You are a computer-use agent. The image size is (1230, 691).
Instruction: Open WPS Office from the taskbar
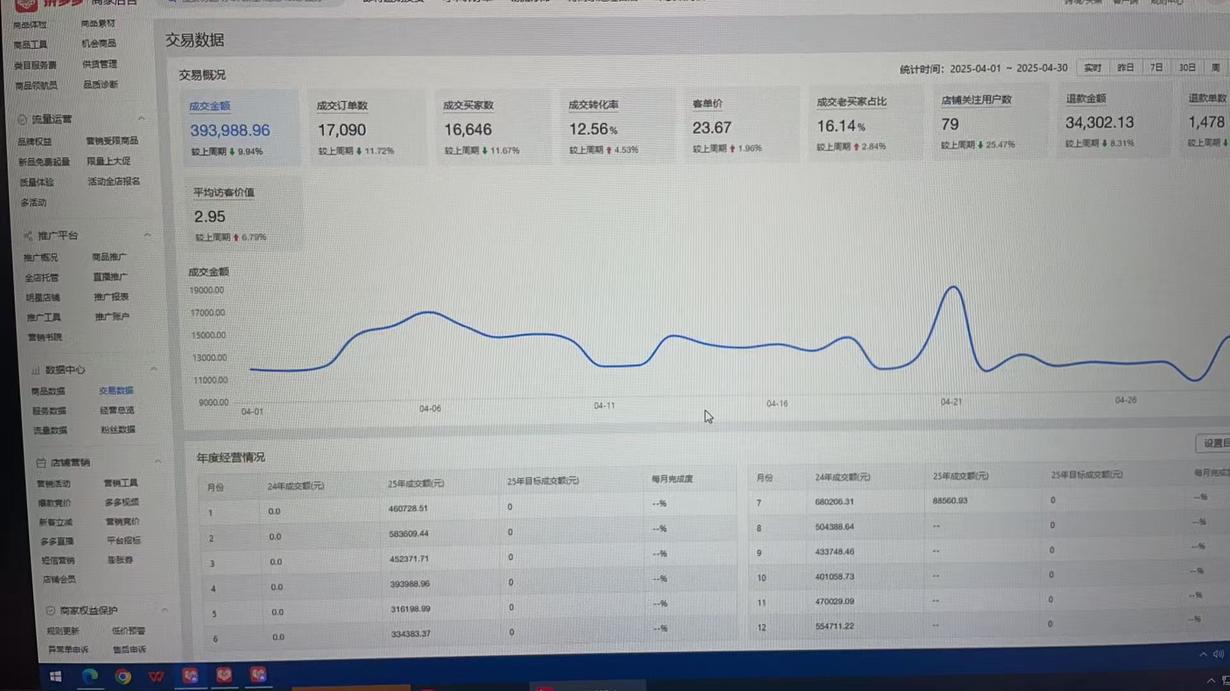click(156, 676)
